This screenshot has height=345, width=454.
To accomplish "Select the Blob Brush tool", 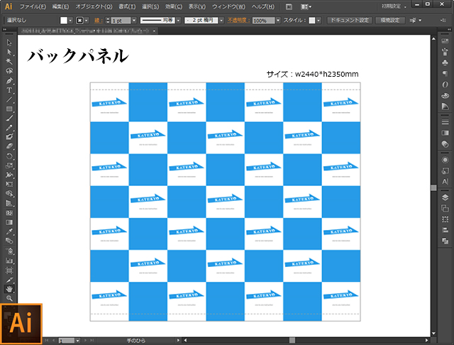I will (9, 137).
